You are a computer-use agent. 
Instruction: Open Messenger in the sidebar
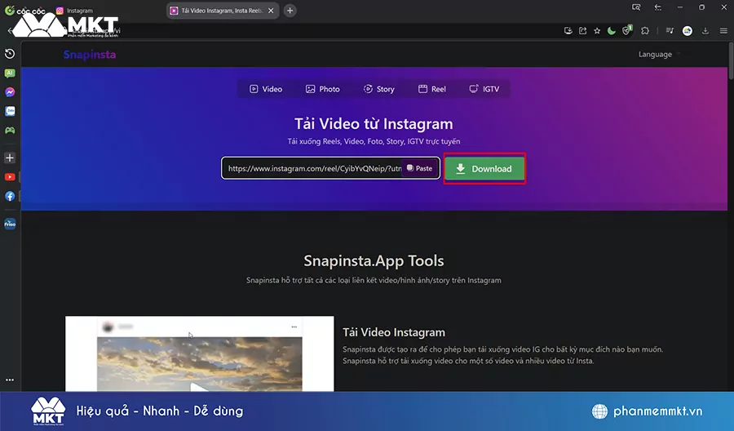[10, 92]
